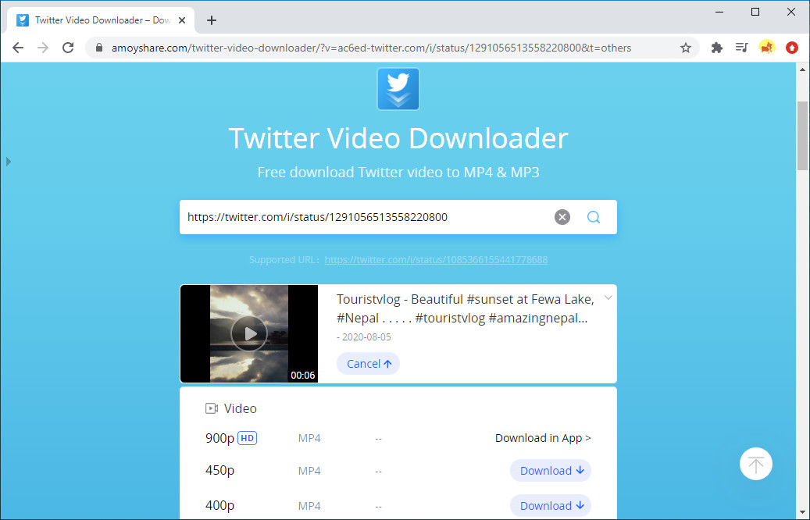
Task: Open the media control playlist icon
Action: [x=742, y=48]
